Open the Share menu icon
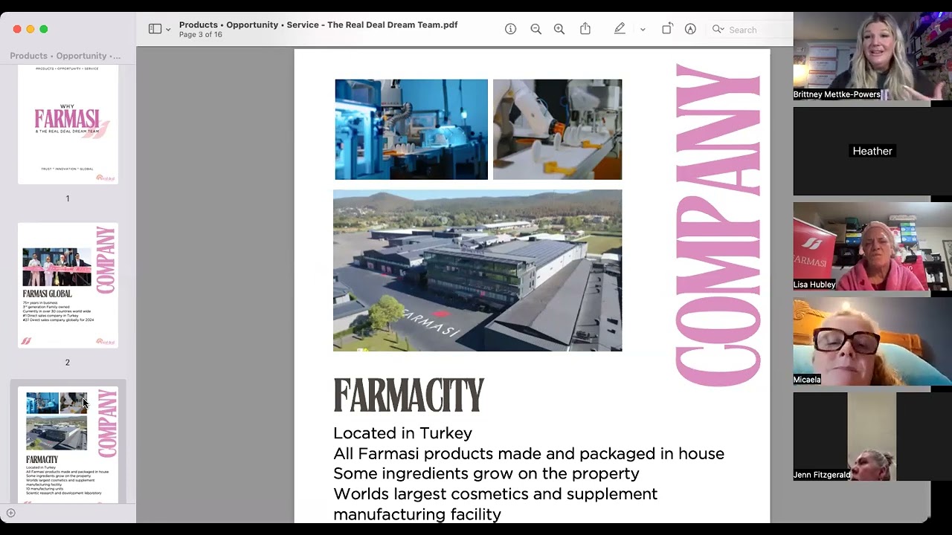Screen dimensions: 952x535 pyautogui.click(x=585, y=29)
